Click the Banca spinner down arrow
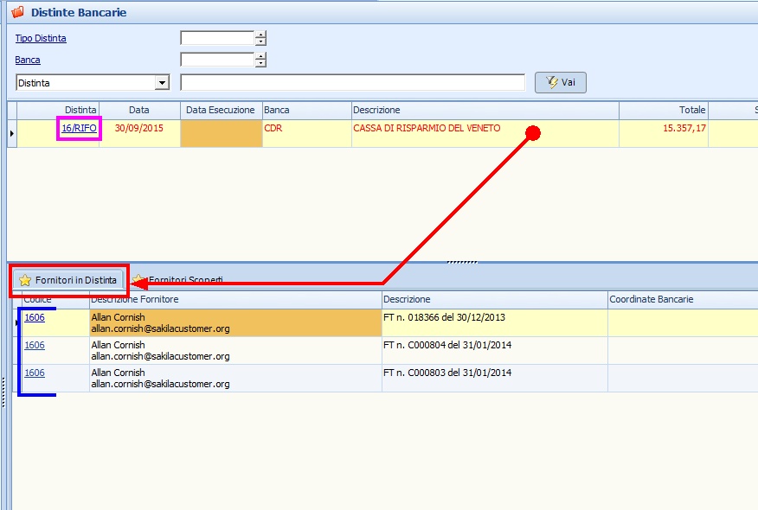 tap(260, 63)
